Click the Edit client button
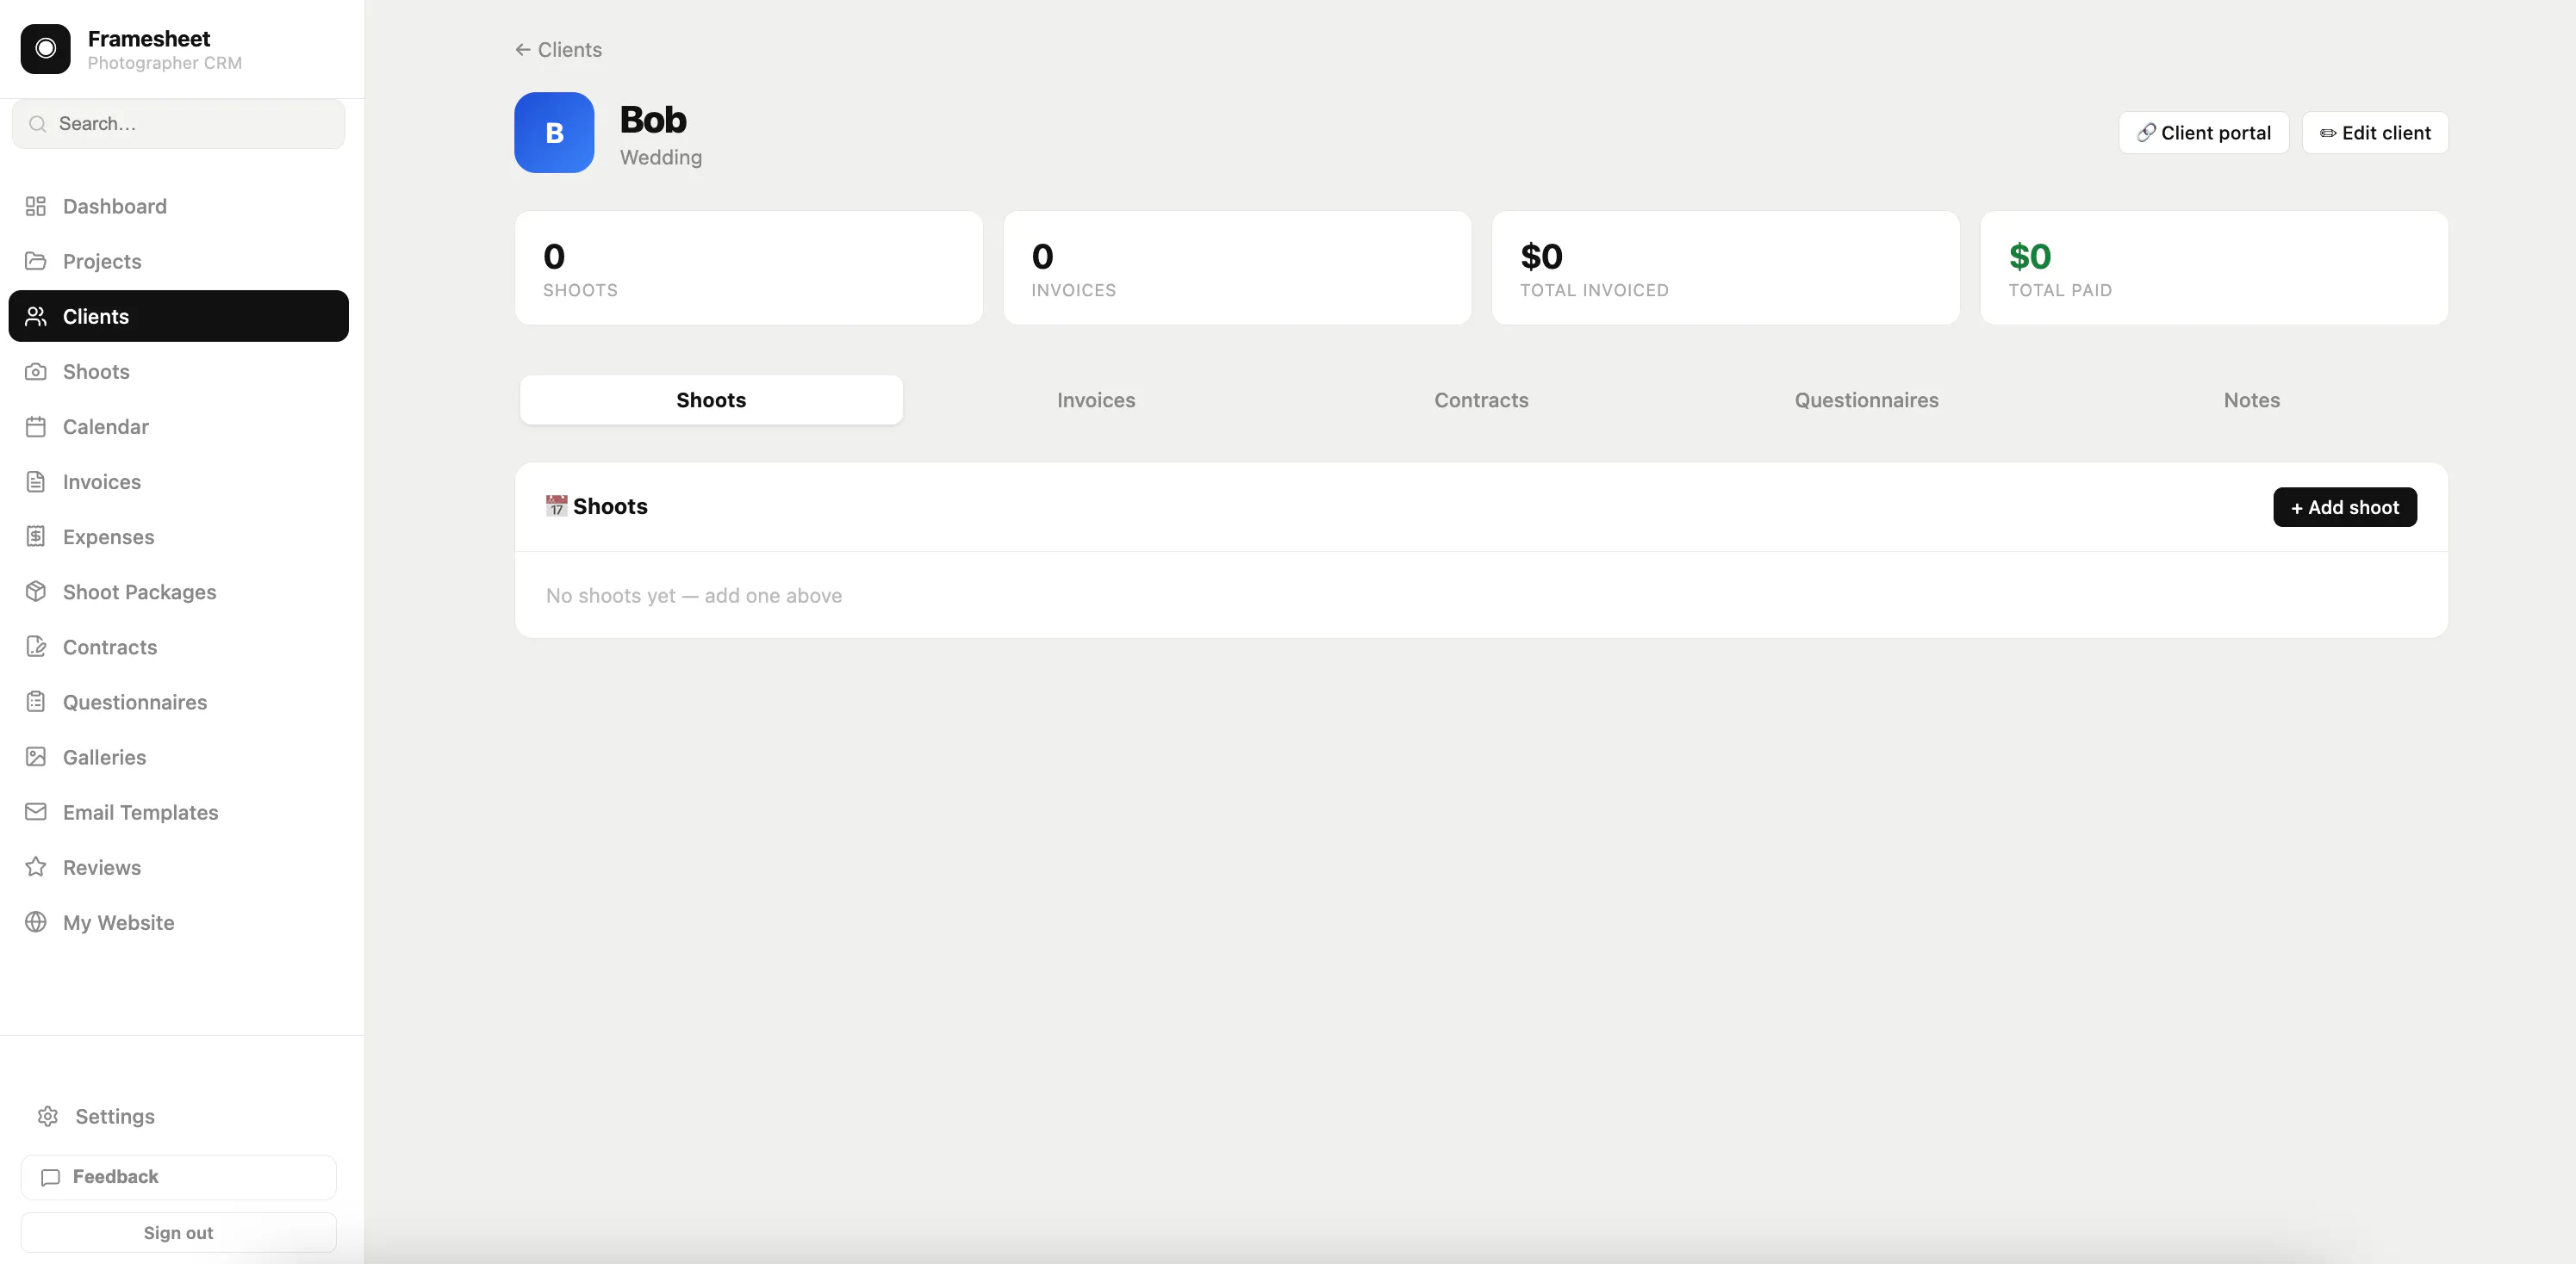 click(2374, 133)
